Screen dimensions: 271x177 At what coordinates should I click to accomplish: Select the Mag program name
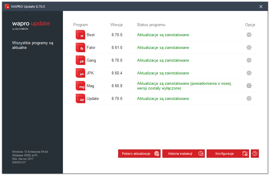point(90,86)
